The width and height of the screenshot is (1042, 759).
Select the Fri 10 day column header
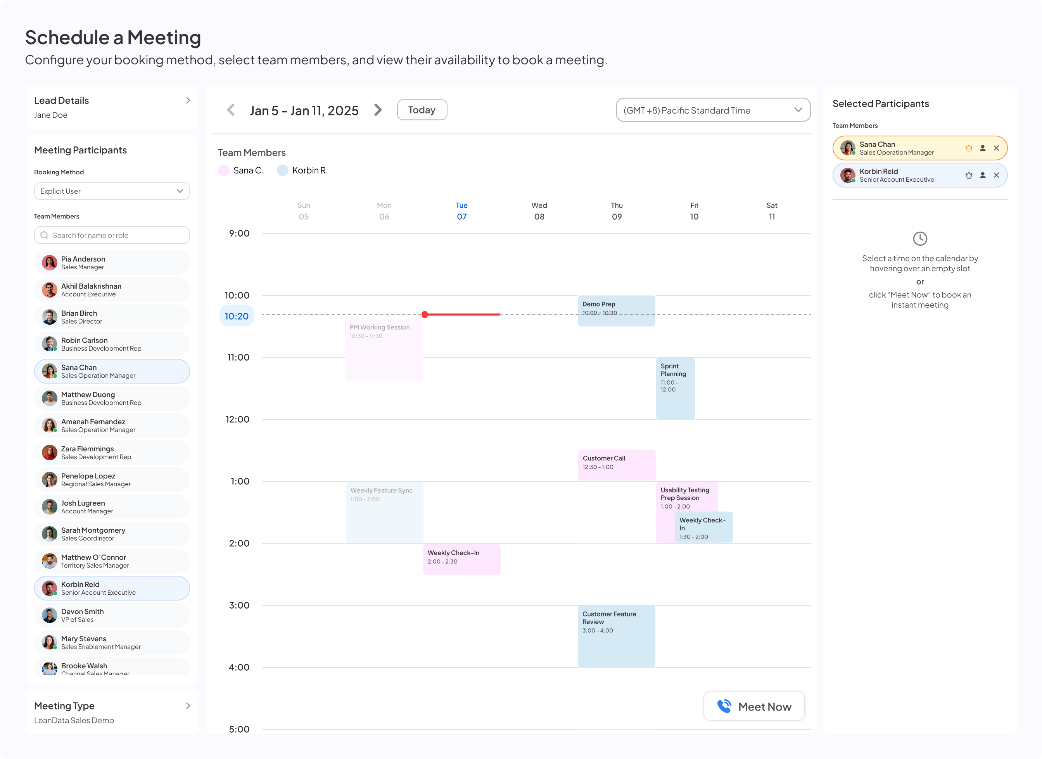coord(694,211)
